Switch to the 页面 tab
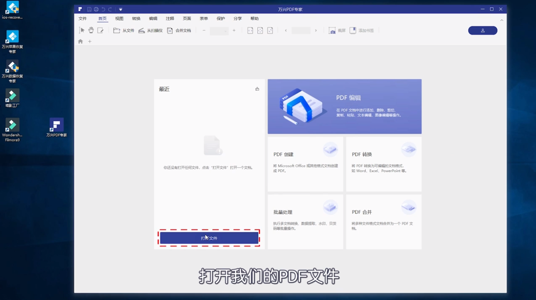 (x=187, y=18)
